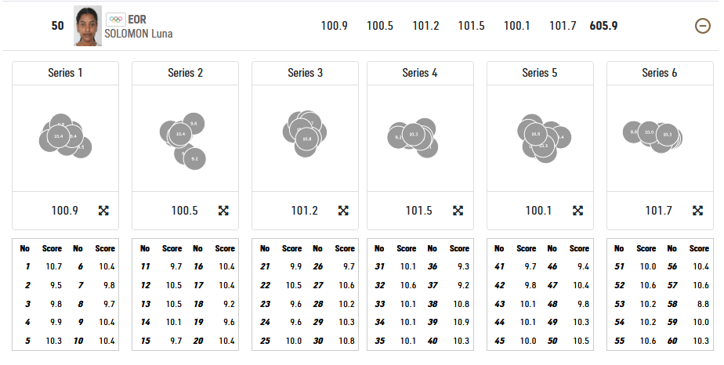Click the EOR Olympic rings flag icon
This screenshot has height=365, width=724.
pos(115,19)
